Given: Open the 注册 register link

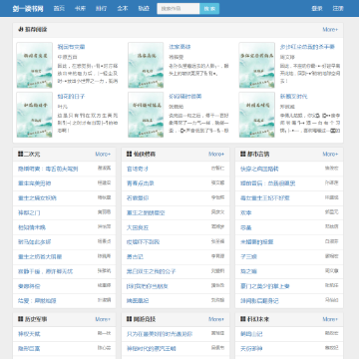Looking at the screenshot, I should coord(338,9).
